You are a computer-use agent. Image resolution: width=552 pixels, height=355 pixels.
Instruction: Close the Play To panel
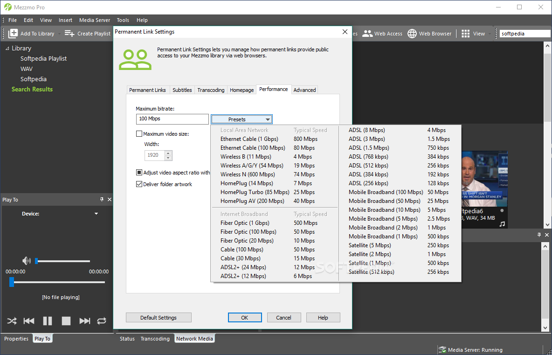click(110, 199)
